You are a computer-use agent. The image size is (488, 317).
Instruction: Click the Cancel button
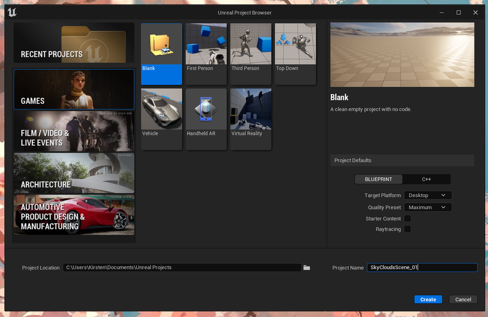pos(463,299)
